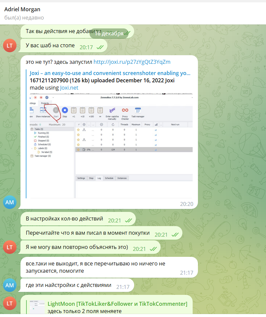
Task: Click Instances tab in ZennoBox screenshot
Action: tap(122, 178)
